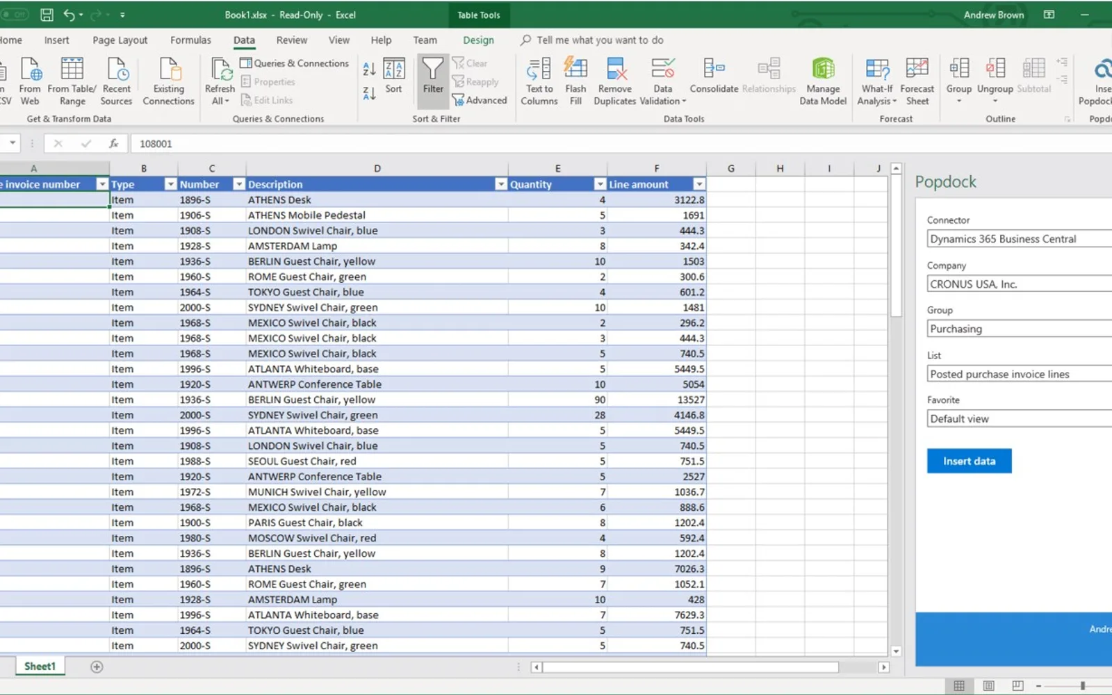Viewport: 1112px width, 695px height.
Task: Click the Save icon in the title bar
Action: point(47,15)
